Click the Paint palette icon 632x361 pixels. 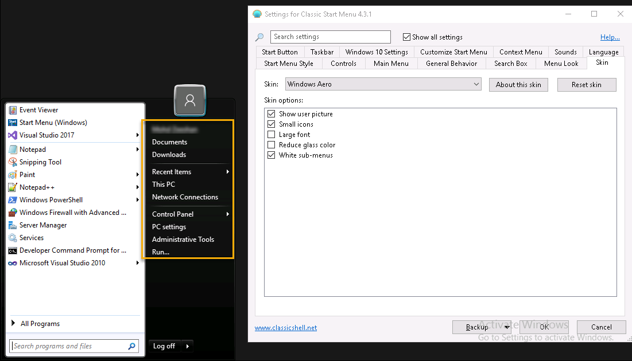(x=13, y=175)
